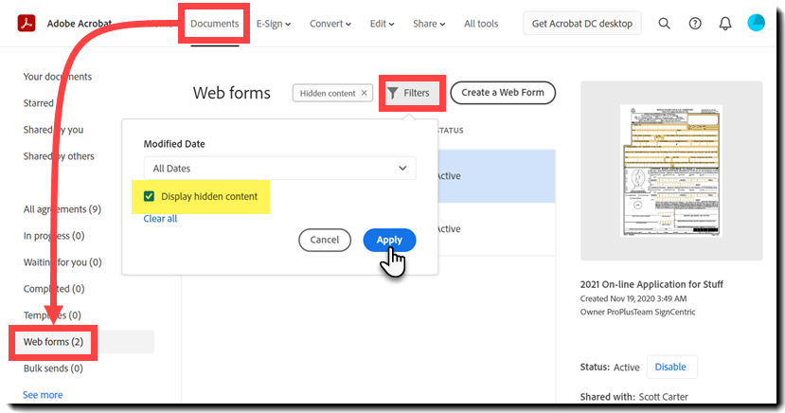785x413 pixels.
Task: Open All tools menu item
Action: (x=481, y=24)
